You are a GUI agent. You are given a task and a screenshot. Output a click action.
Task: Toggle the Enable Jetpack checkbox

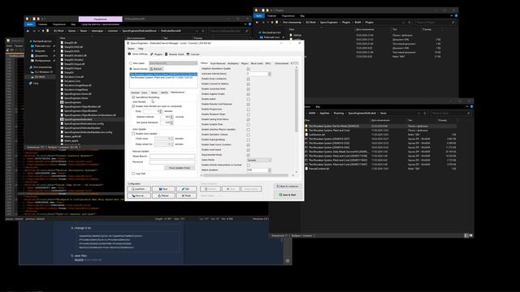[x=248, y=99]
